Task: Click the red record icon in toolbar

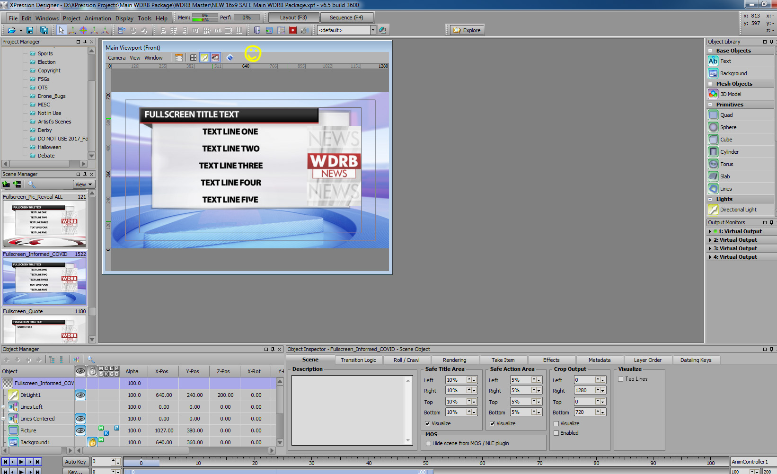Action: pyautogui.click(x=293, y=30)
